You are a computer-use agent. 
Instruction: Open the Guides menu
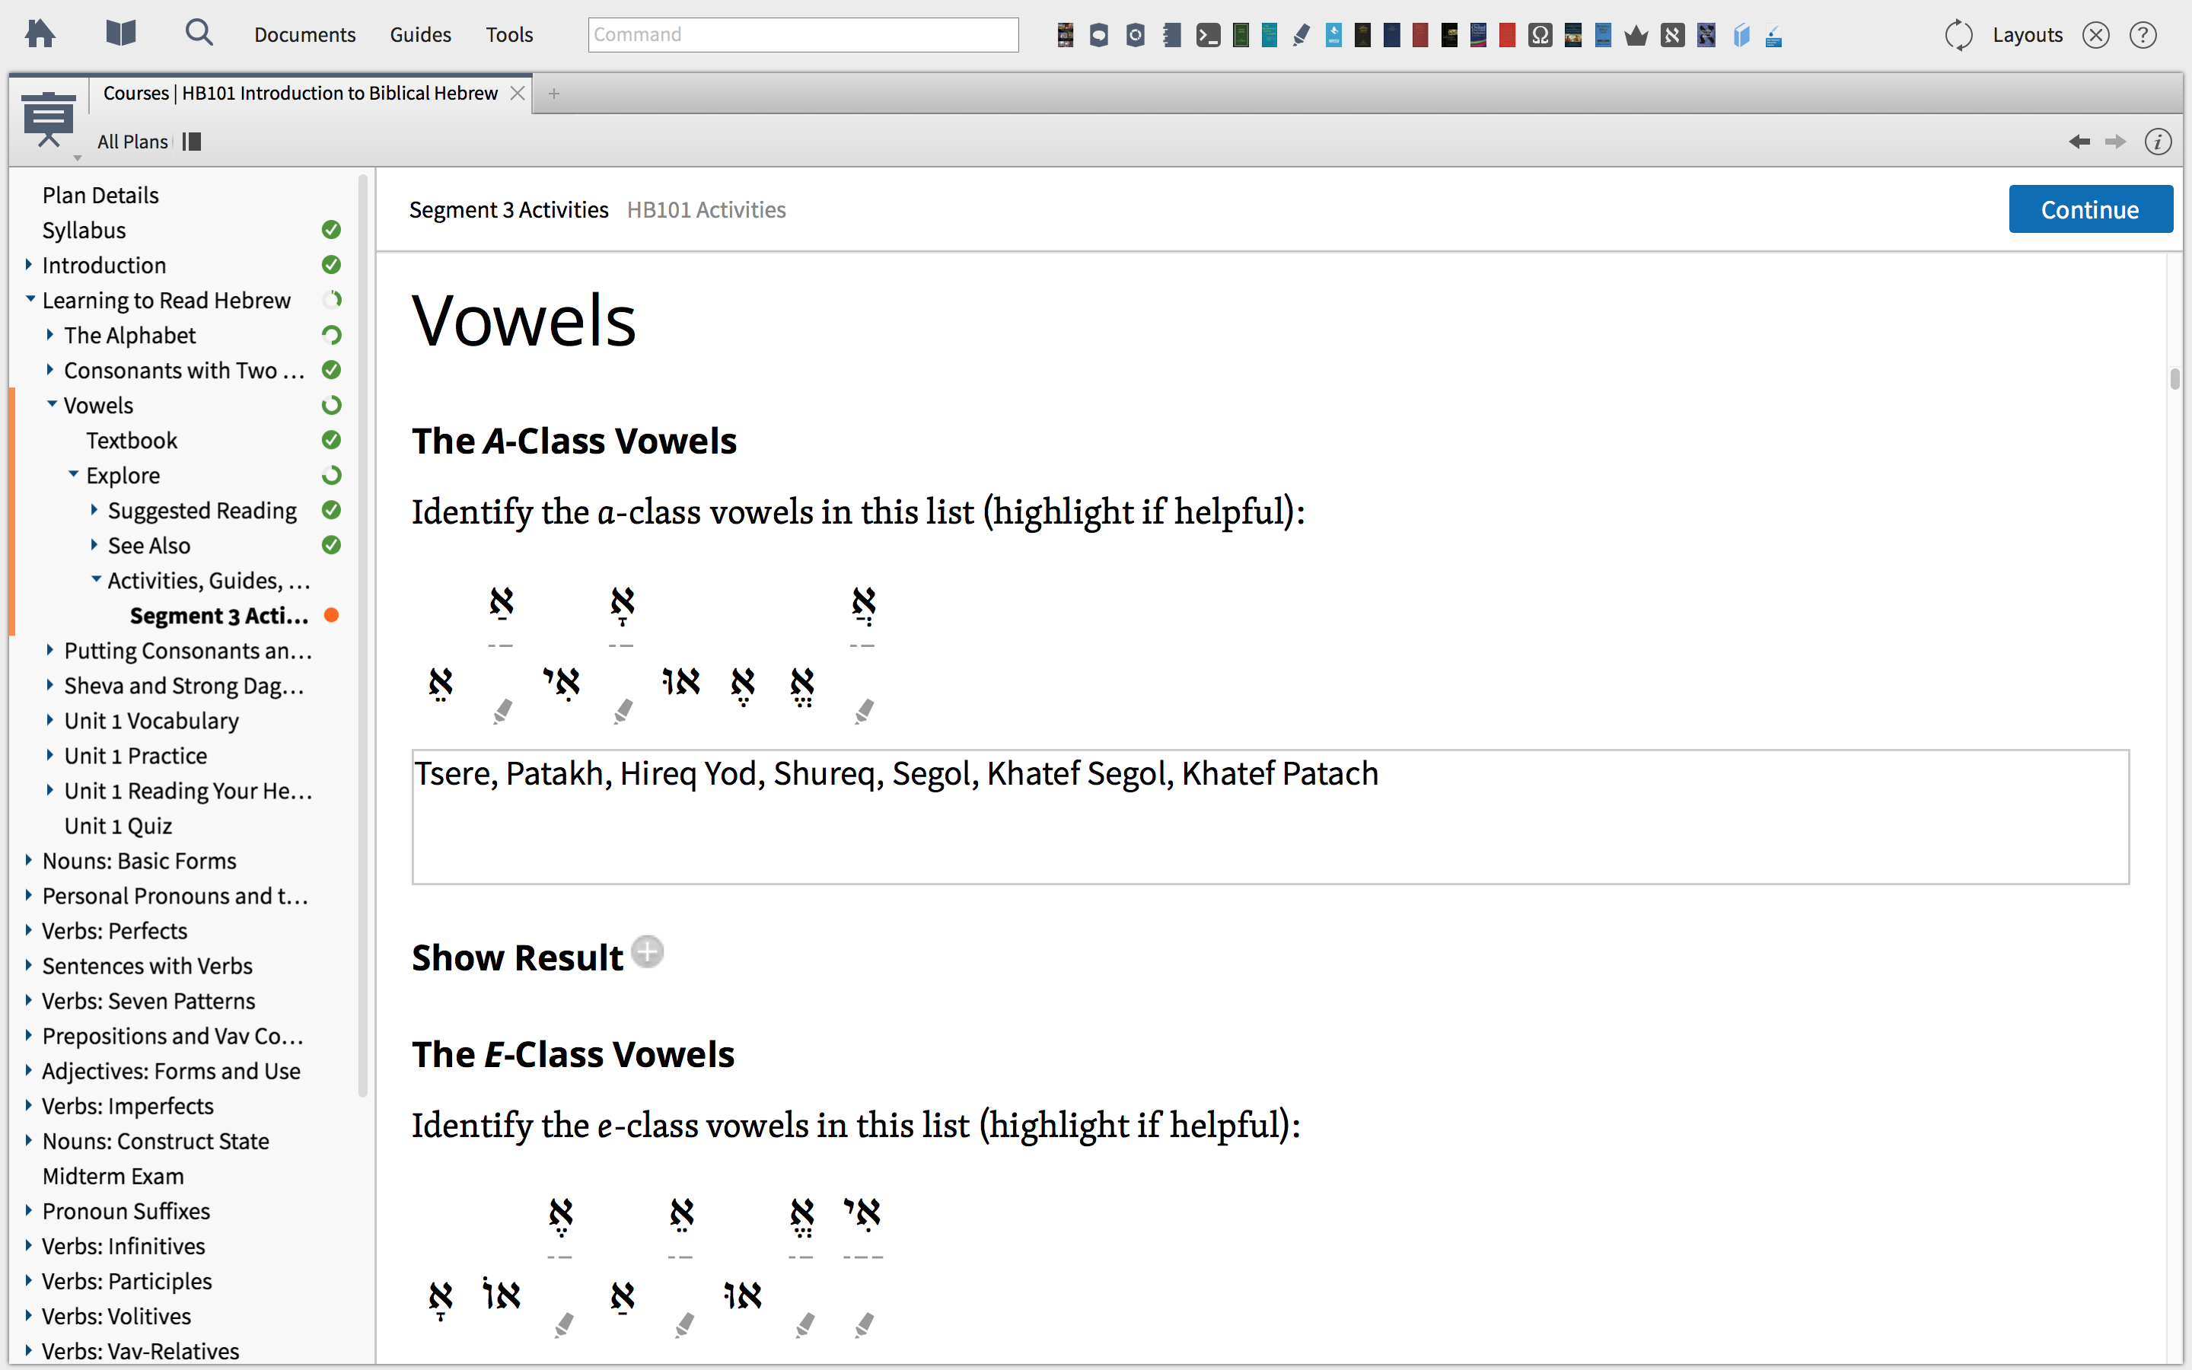tap(420, 34)
